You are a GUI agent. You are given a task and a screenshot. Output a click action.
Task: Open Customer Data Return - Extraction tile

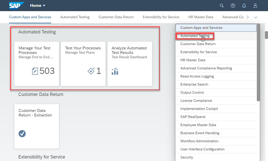37,126
